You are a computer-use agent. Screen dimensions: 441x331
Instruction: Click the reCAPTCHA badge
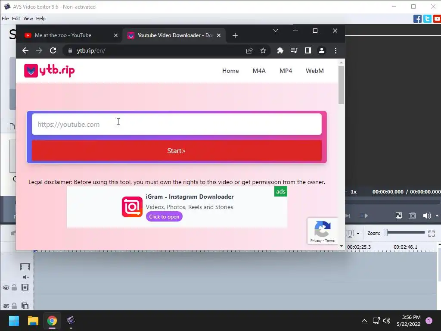(x=322, y=231)
